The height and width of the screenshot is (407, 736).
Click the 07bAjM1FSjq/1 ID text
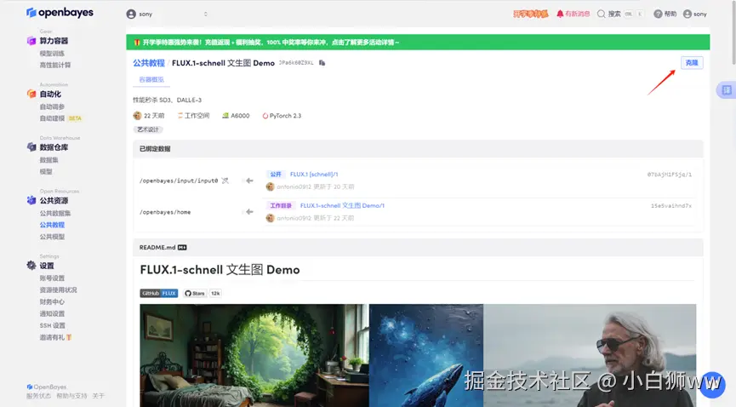670,175
